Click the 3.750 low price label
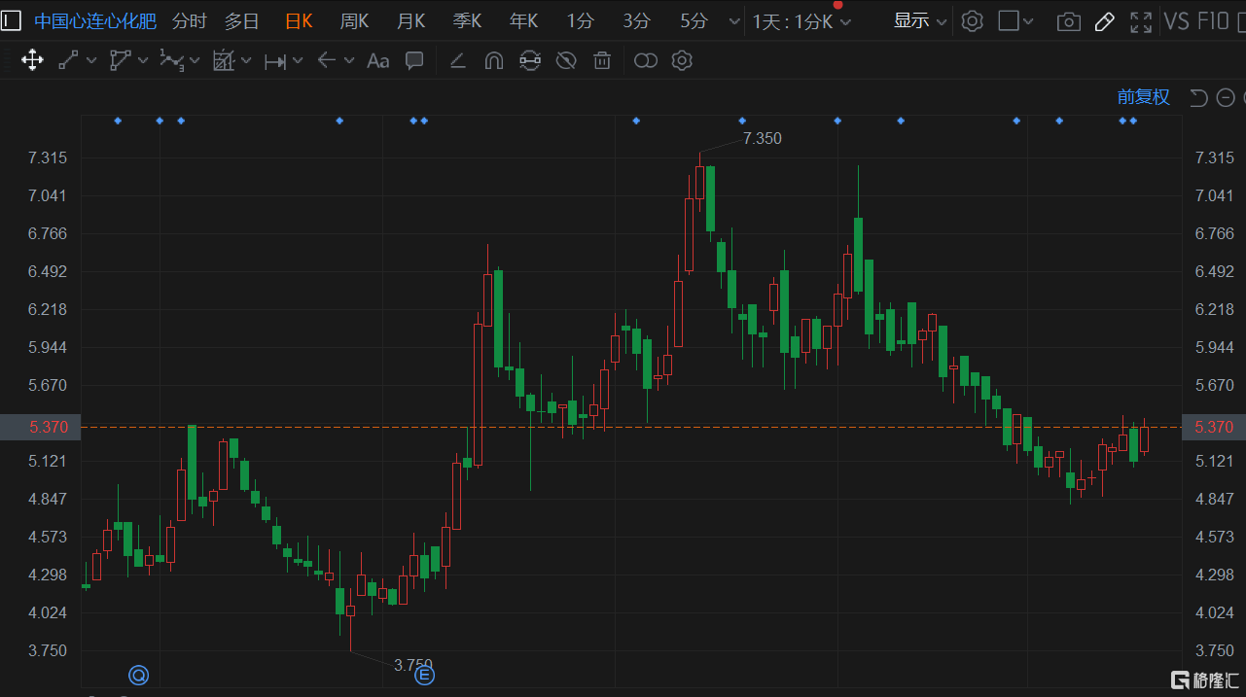This screenshot has height=697, width=1246. 413,665
